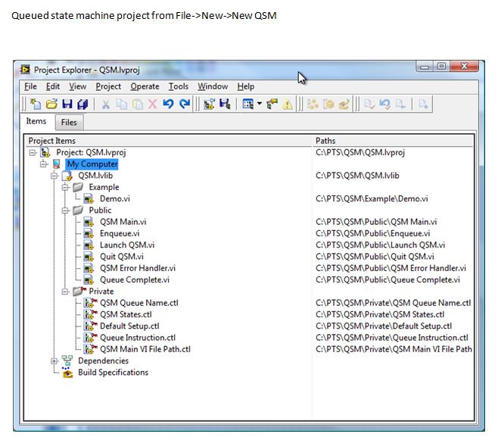Click the source control revert icon

[385, 104]
